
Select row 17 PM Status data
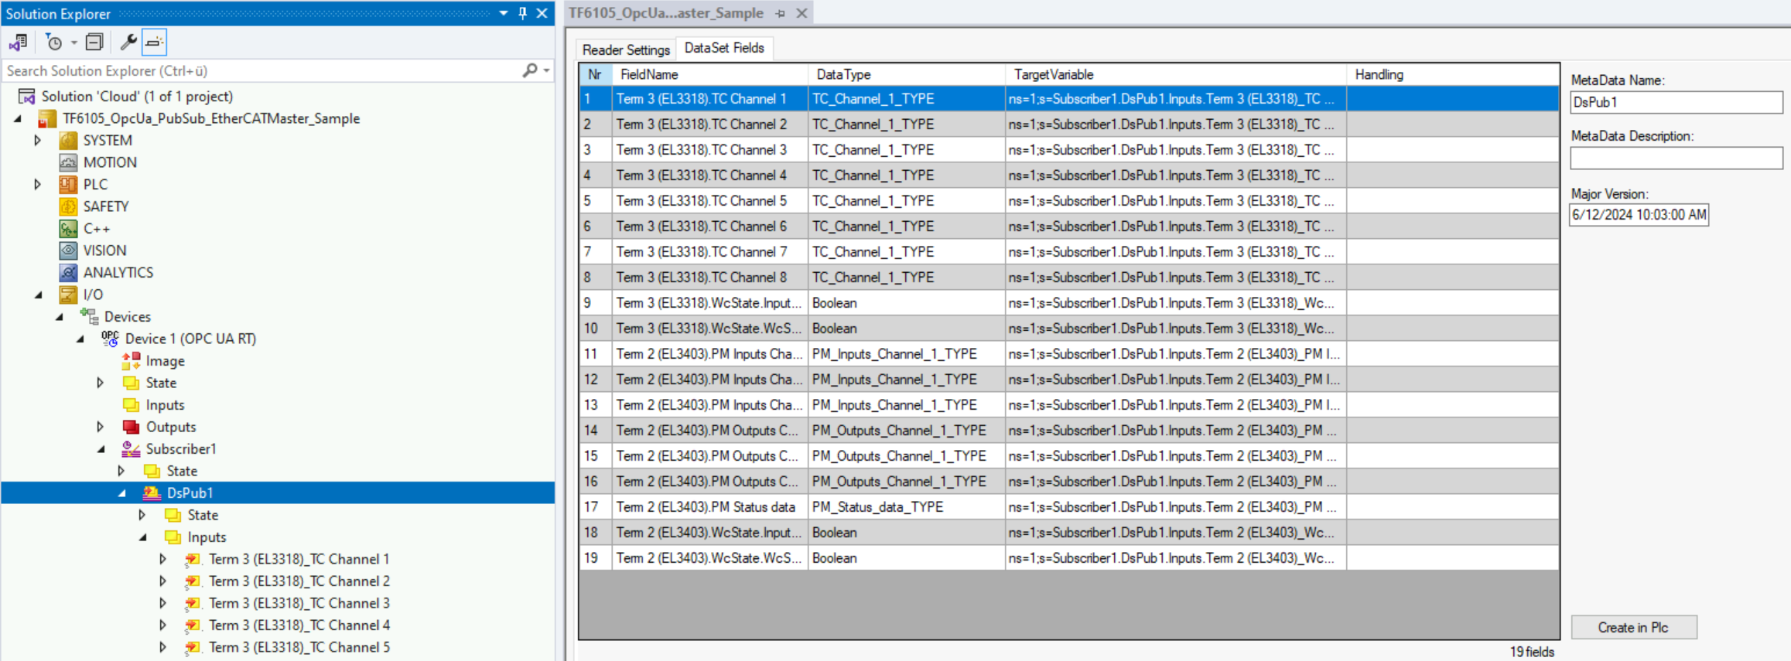coord(1068,507)
